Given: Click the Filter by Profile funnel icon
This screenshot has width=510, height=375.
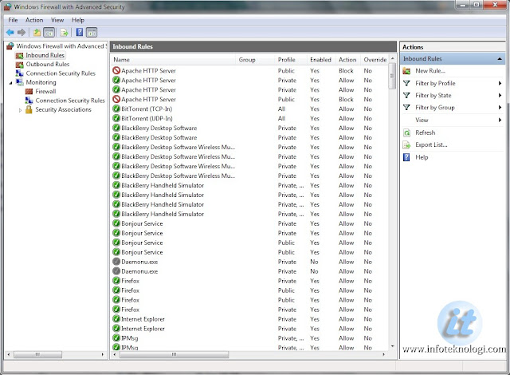Looking at the screenshot, I should click(x=406, y=83).
